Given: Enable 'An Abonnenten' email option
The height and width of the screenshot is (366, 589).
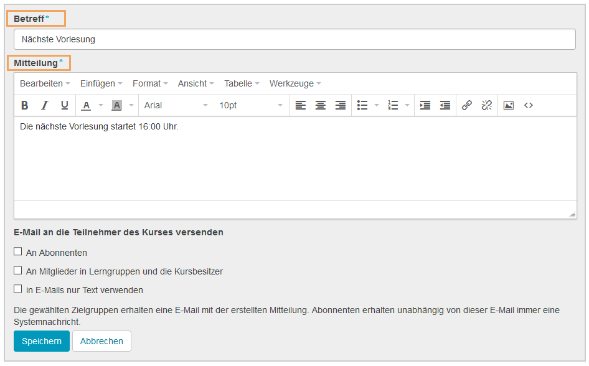Looking at the screenshot, I should (x=18, y=253).
